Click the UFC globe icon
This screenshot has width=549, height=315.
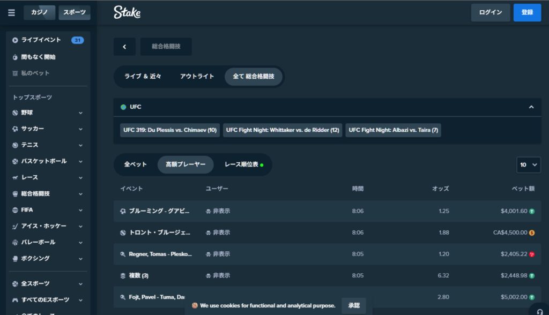123,107
